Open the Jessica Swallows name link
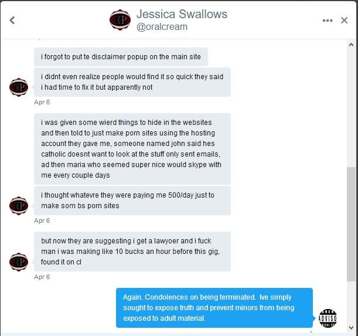Viewport: 358px width, 336px height. [182, 14]
